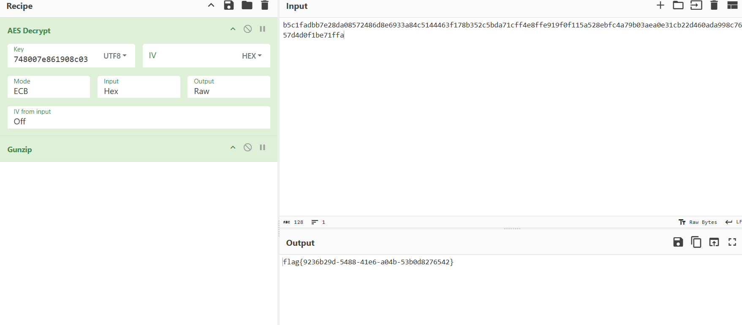
Task: Click input line count indicator
Action: [x=318, y=222]
